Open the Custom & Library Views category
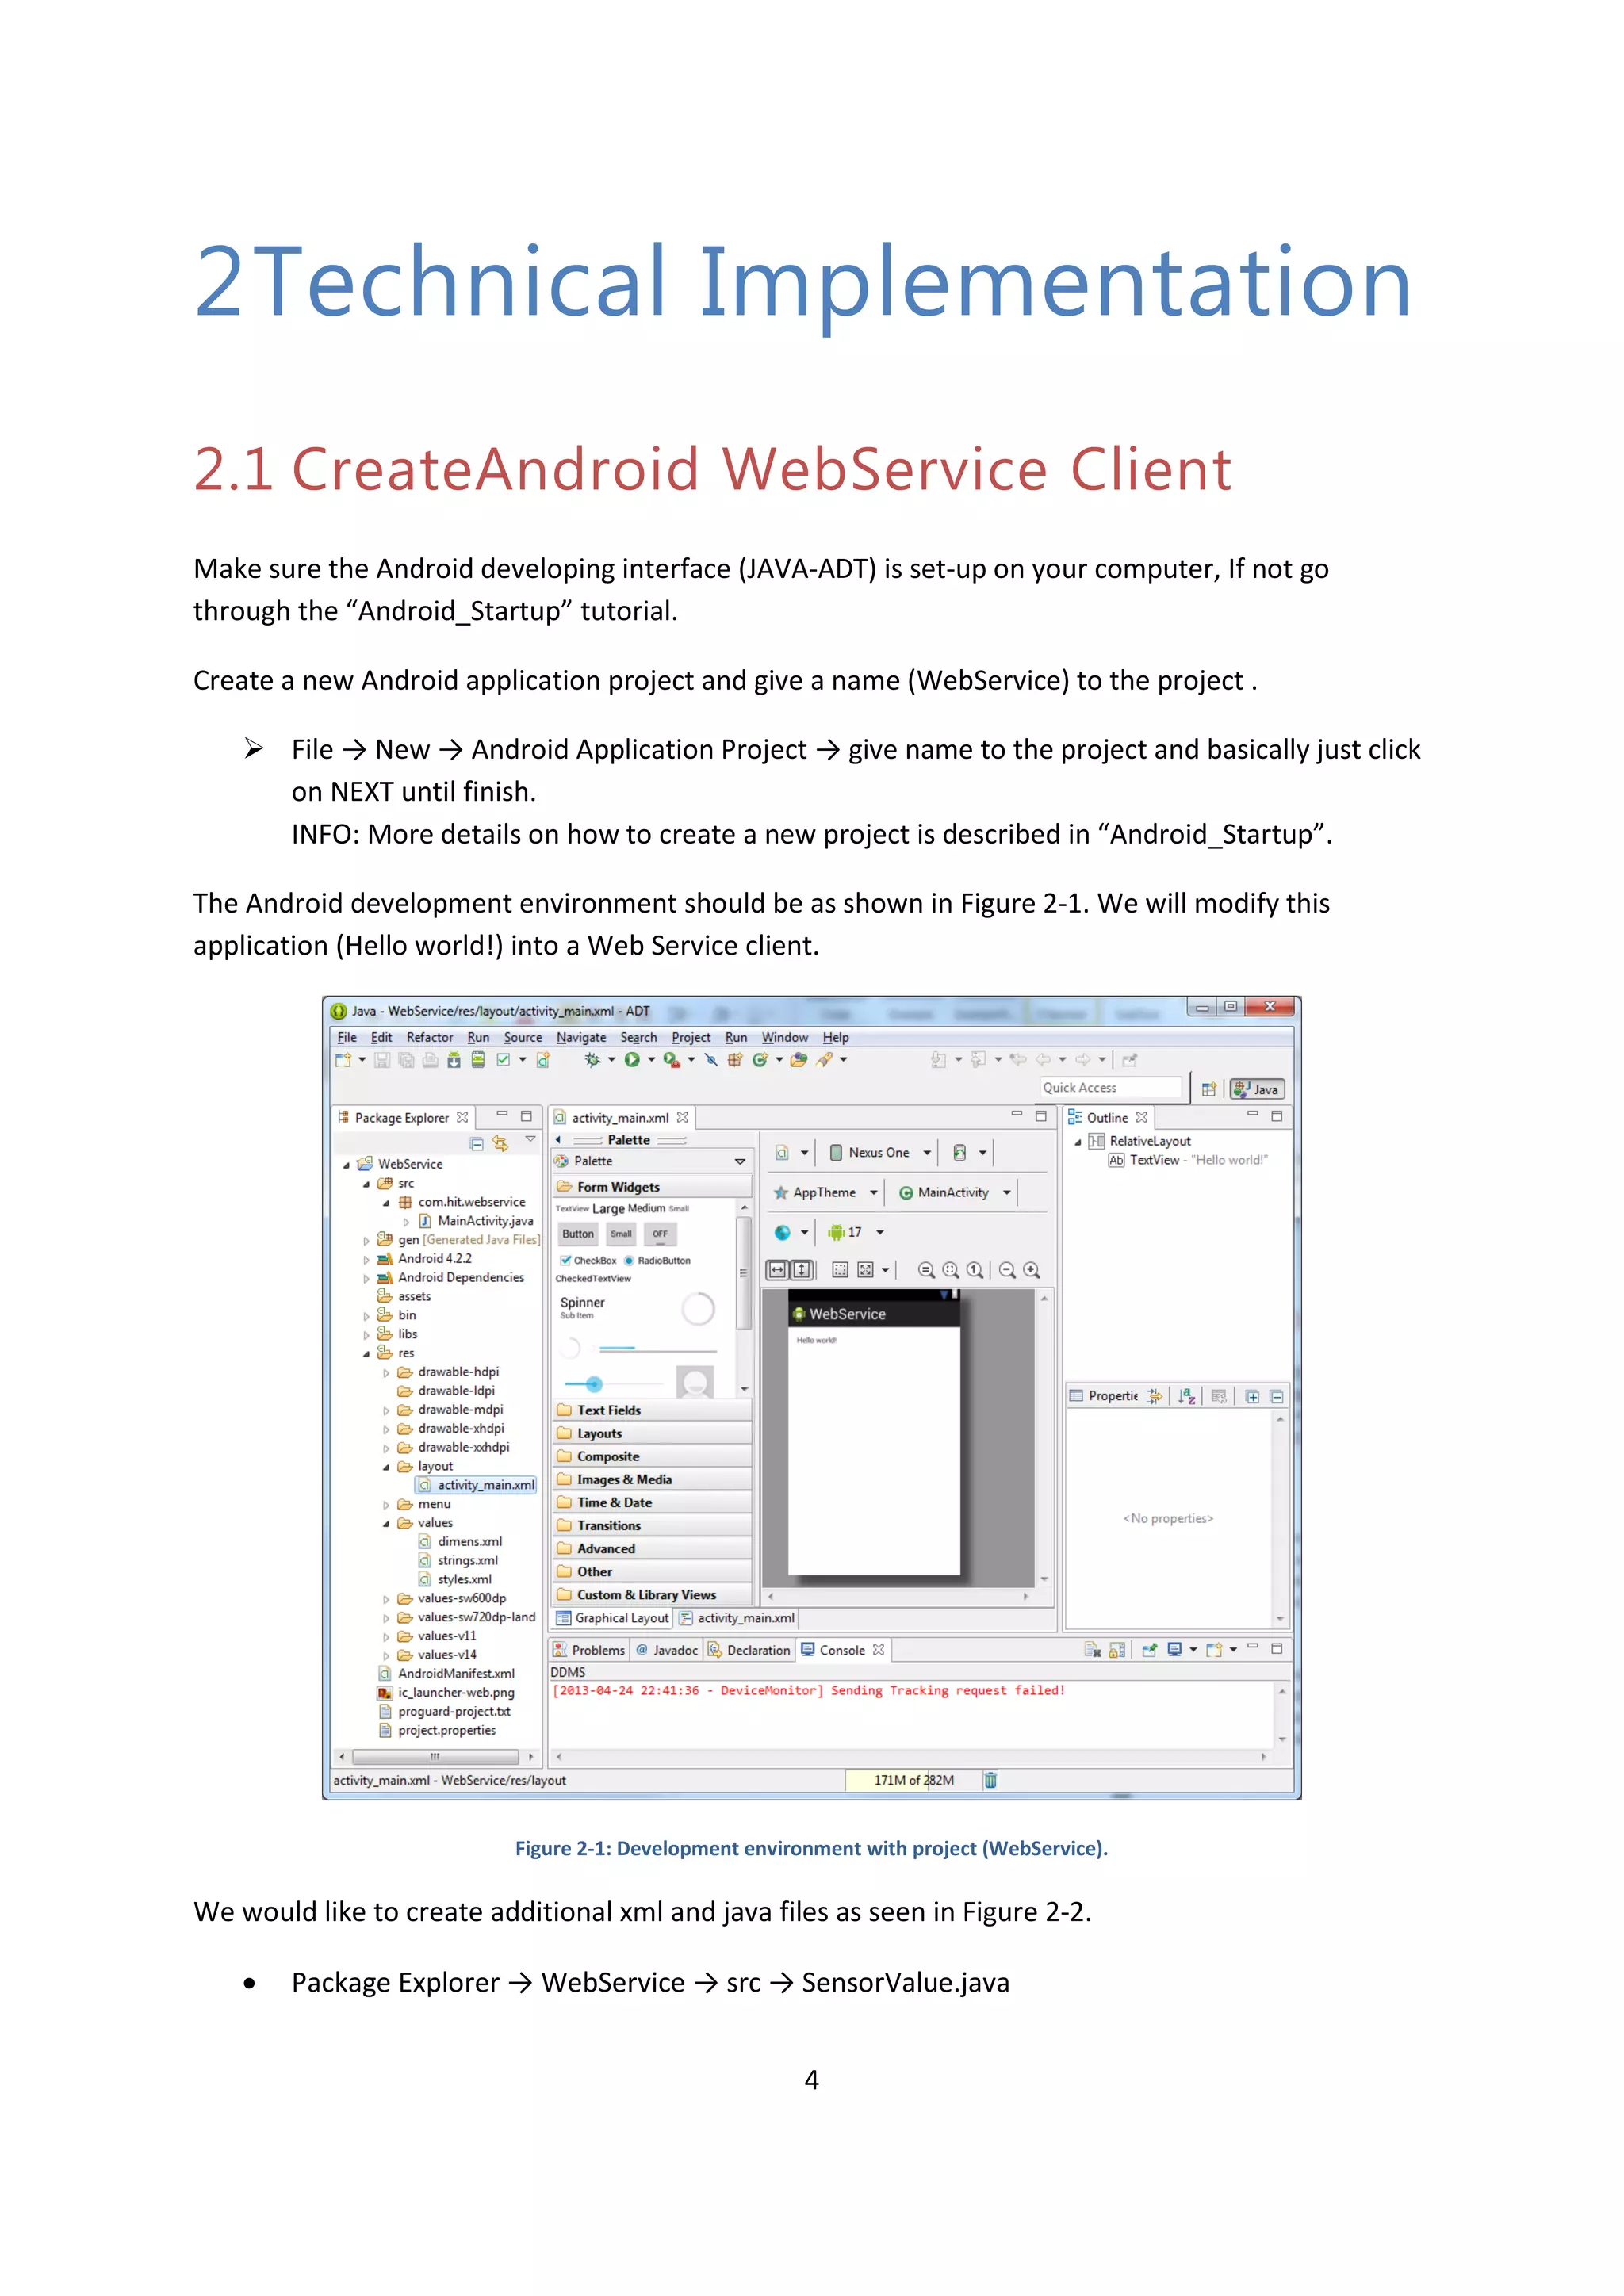Screen dimensions: 1624x2296 point(652,1595)
